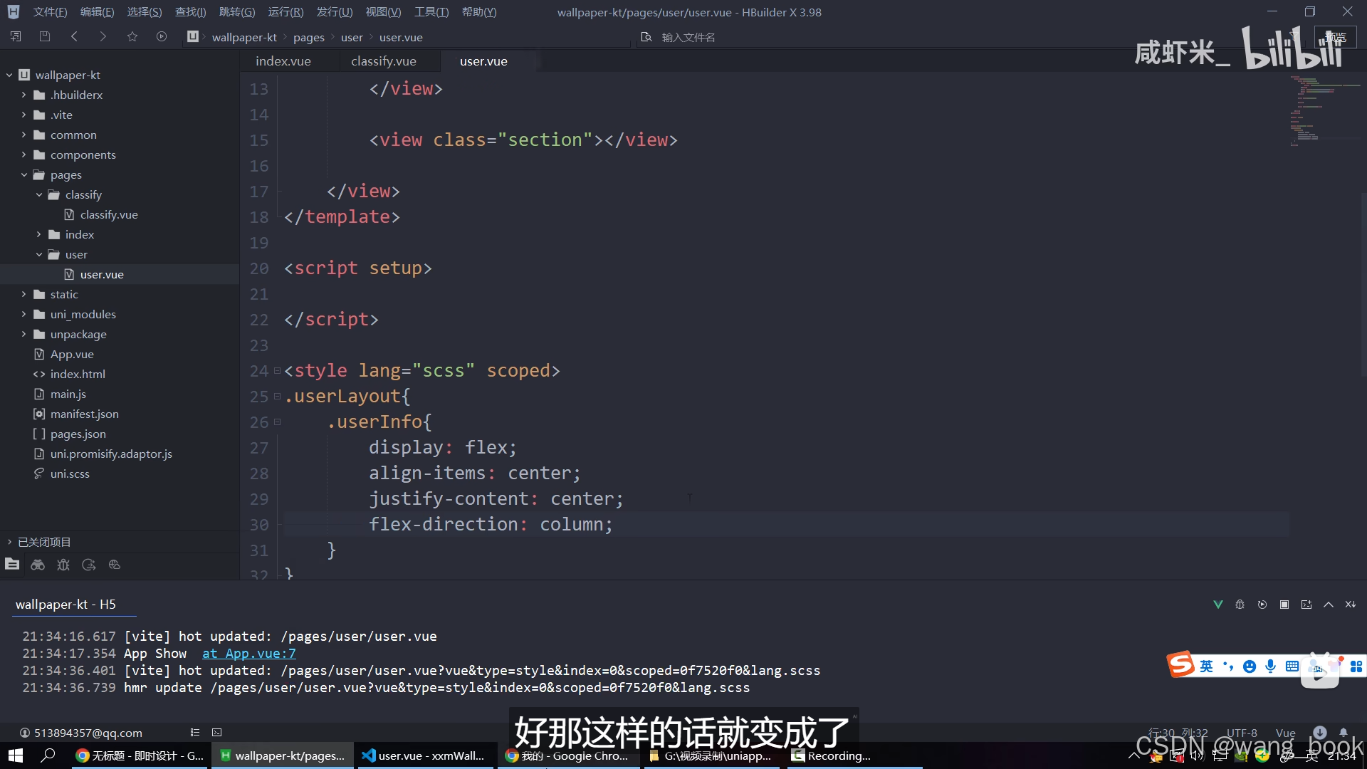
Task: Click the file search icon beside filename input
Action: tap(646, 37)
